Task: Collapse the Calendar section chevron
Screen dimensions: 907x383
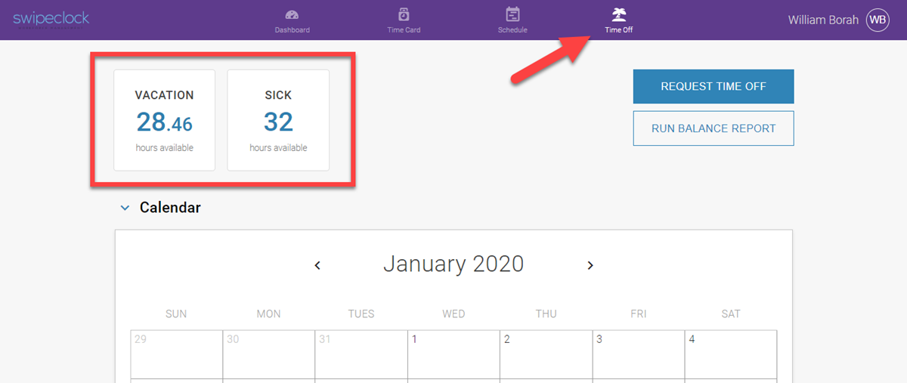Action: 125,208
